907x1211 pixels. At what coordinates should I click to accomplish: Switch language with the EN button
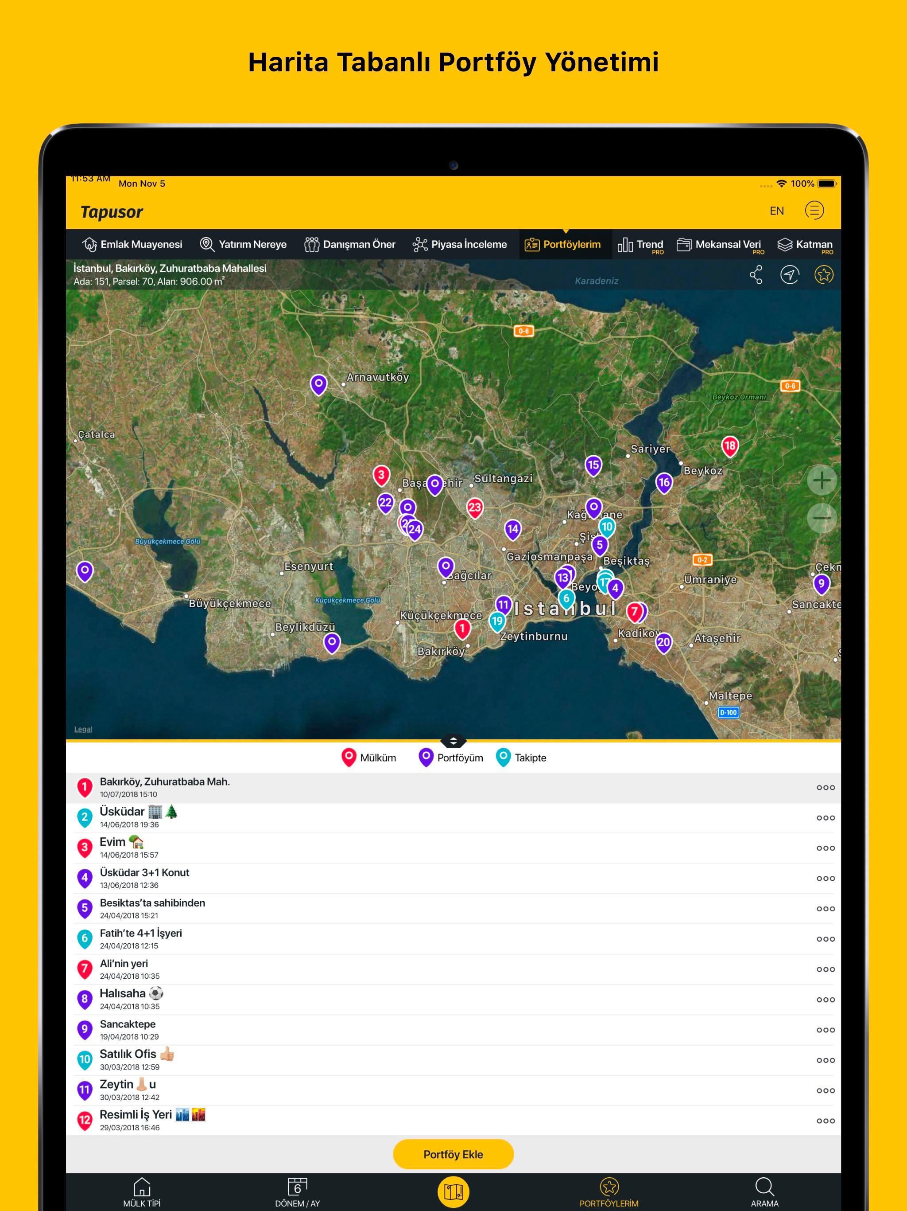776,211
